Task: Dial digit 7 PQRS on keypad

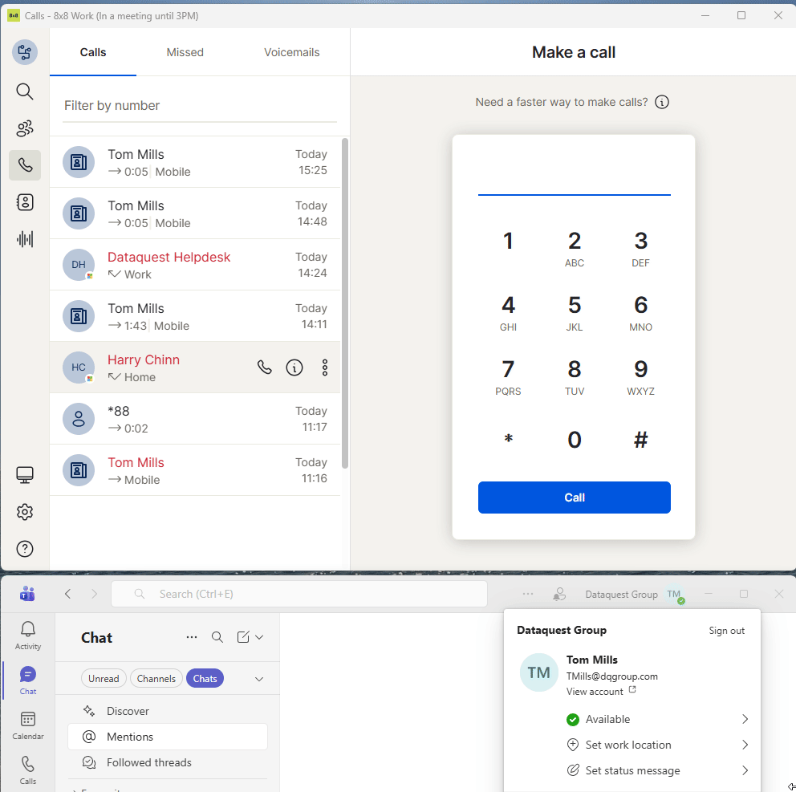Action: click(x=508, y=376)
